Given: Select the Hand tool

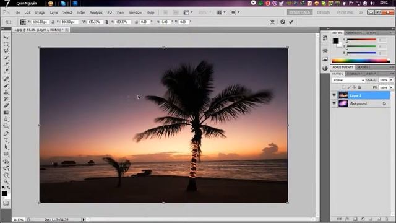Looking at the screenshot, I should tap(6, 175).
